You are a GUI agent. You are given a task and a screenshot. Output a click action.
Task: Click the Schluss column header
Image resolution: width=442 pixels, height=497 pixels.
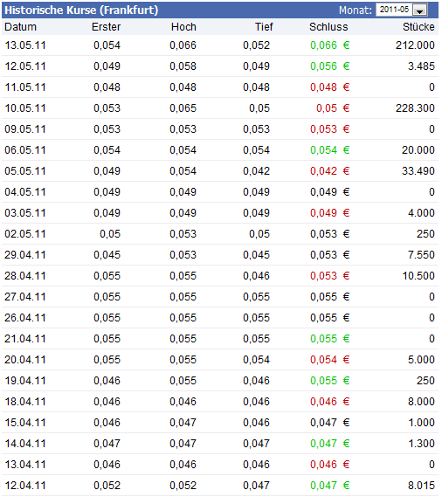click(x=328, y=27)
